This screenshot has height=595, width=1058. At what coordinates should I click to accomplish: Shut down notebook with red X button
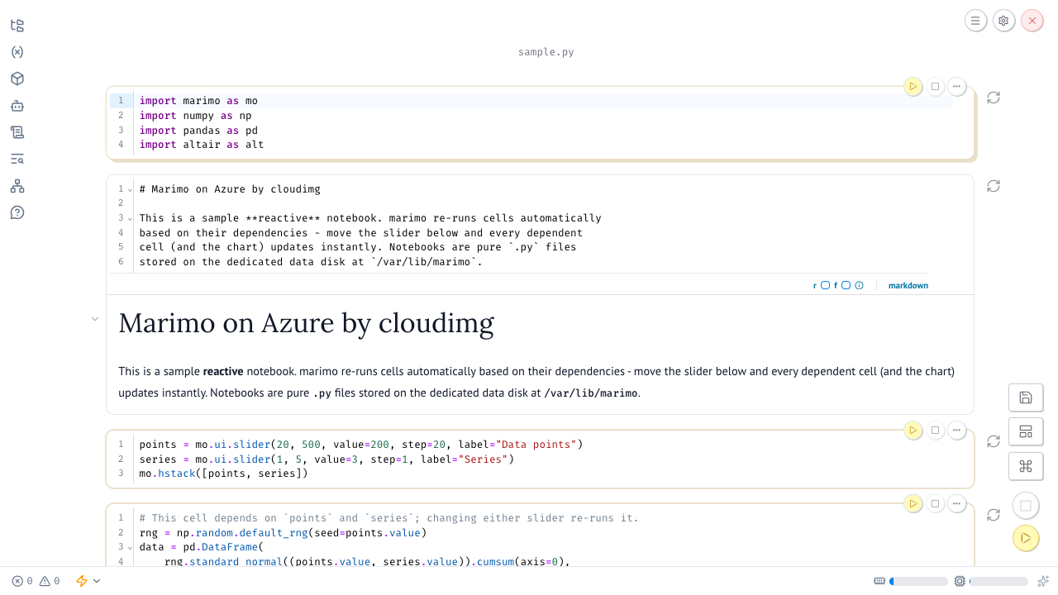[1032, 21]
